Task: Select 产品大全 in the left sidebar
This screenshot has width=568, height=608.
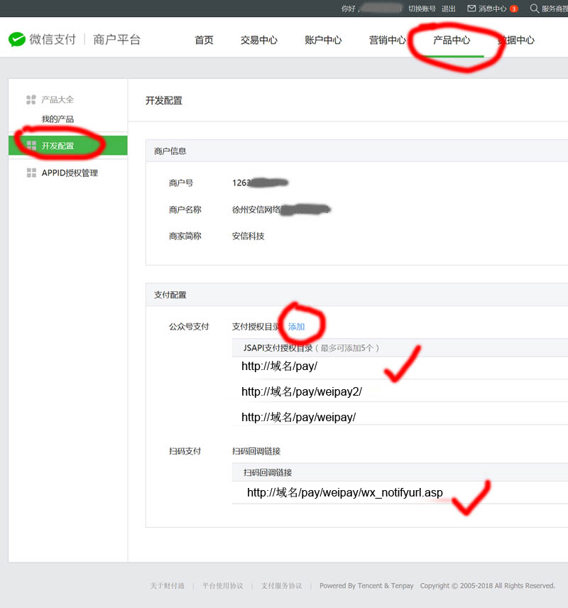Action: coord(58,99)
